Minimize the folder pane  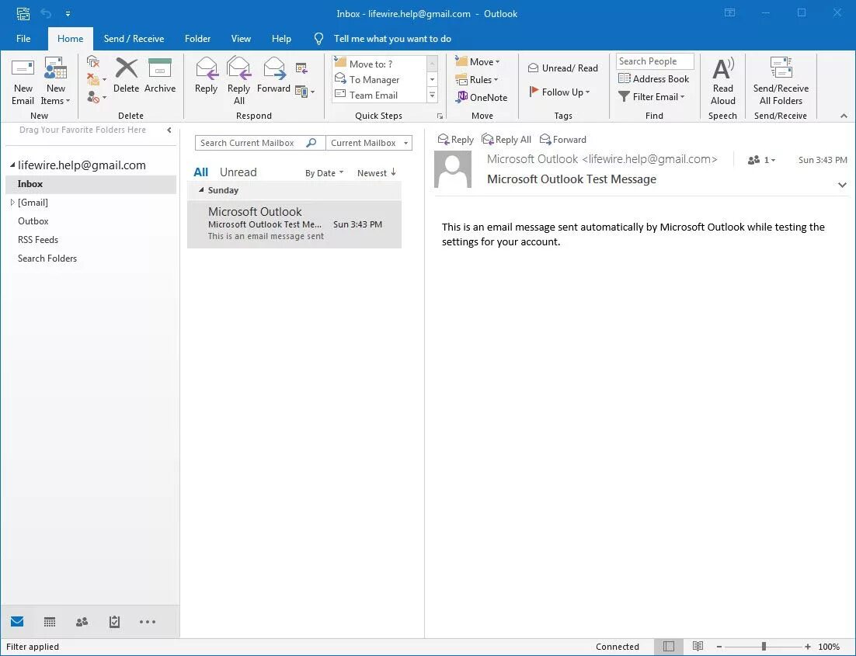click(x=169, y=130)
